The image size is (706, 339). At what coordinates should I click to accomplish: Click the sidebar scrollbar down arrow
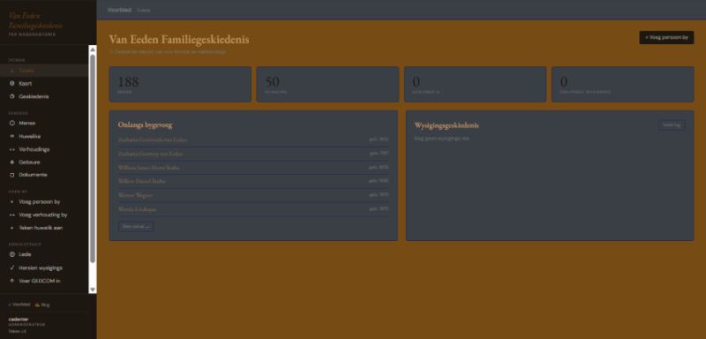pos(93,290)
